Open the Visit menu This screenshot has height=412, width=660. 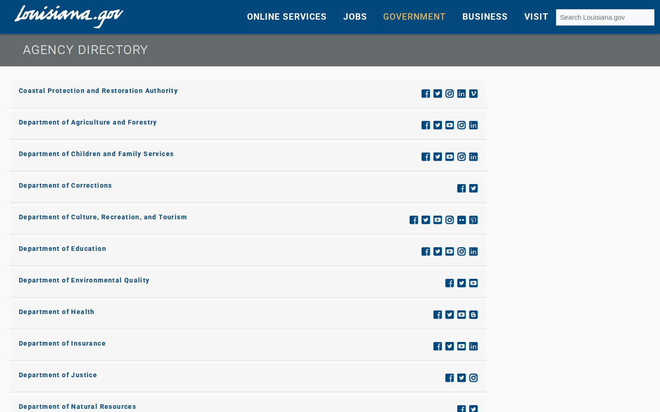(536, 17)
